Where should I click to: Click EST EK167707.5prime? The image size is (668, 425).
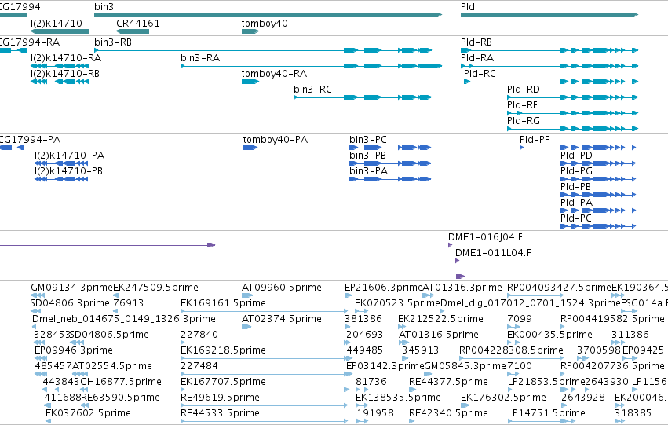pos(265,390)
